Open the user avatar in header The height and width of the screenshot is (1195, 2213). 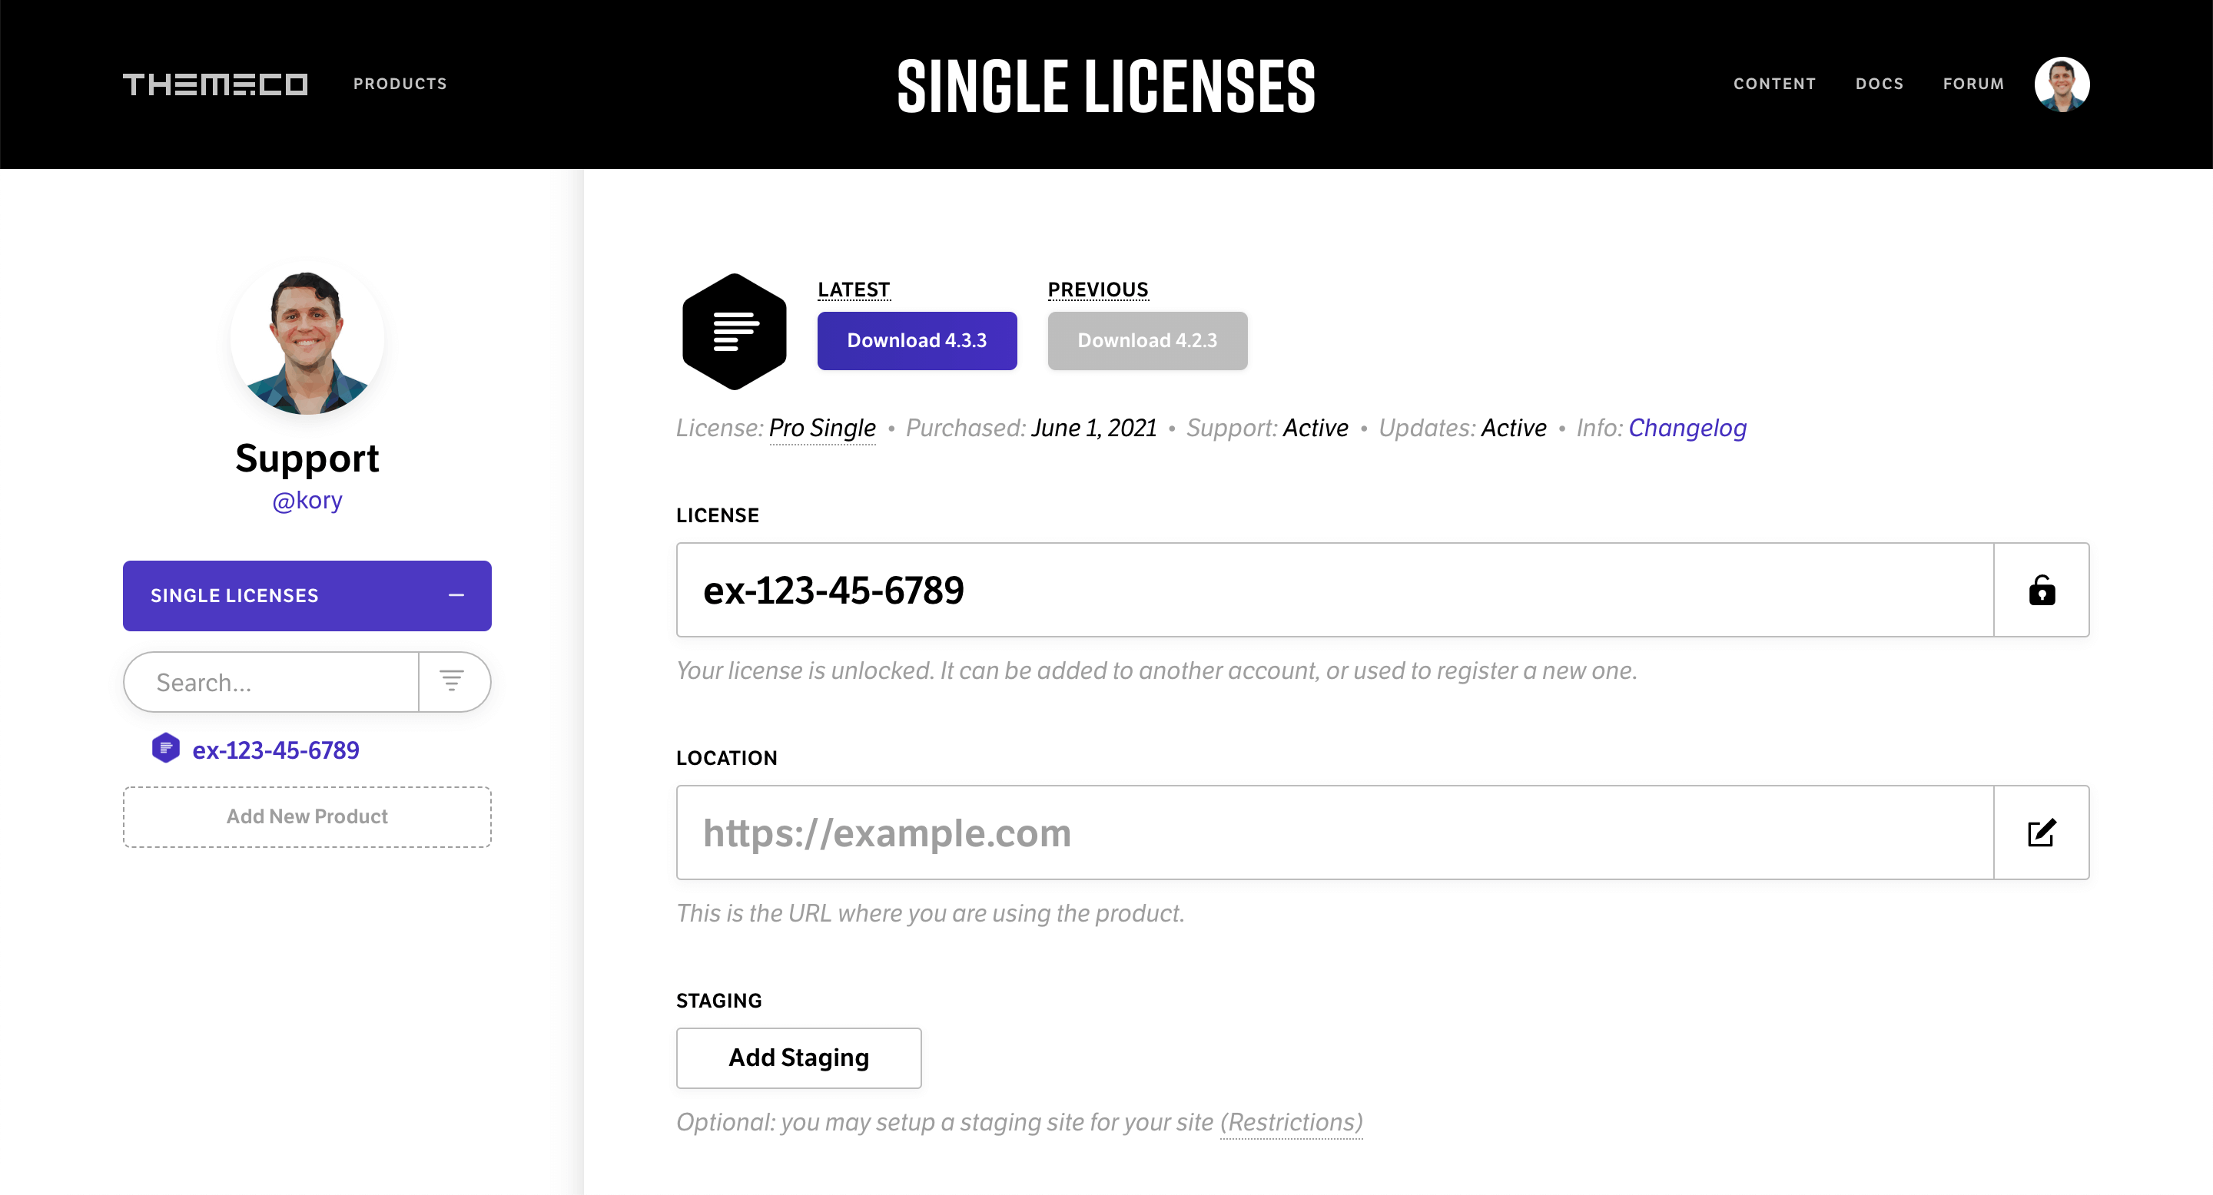coord(2061,84)
